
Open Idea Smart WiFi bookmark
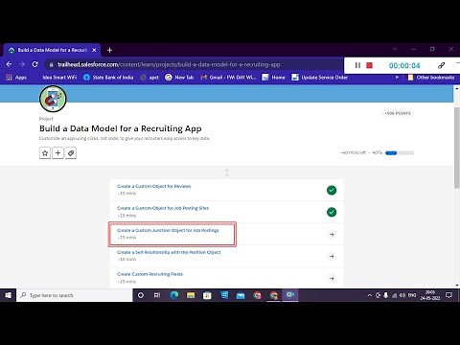click(59, 78)
